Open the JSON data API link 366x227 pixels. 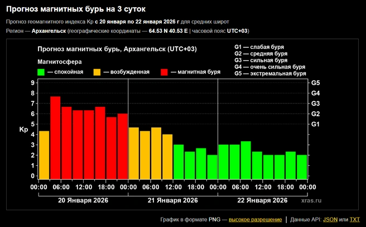330,220
